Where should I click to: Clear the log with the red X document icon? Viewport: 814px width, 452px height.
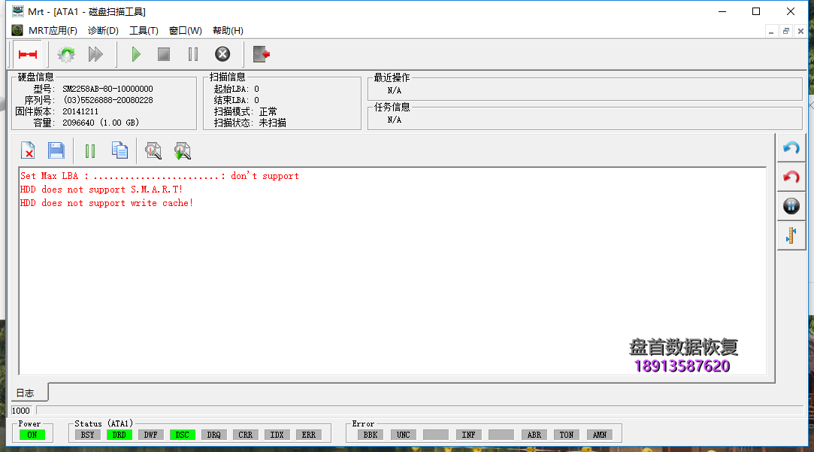(x=28, y=150)
